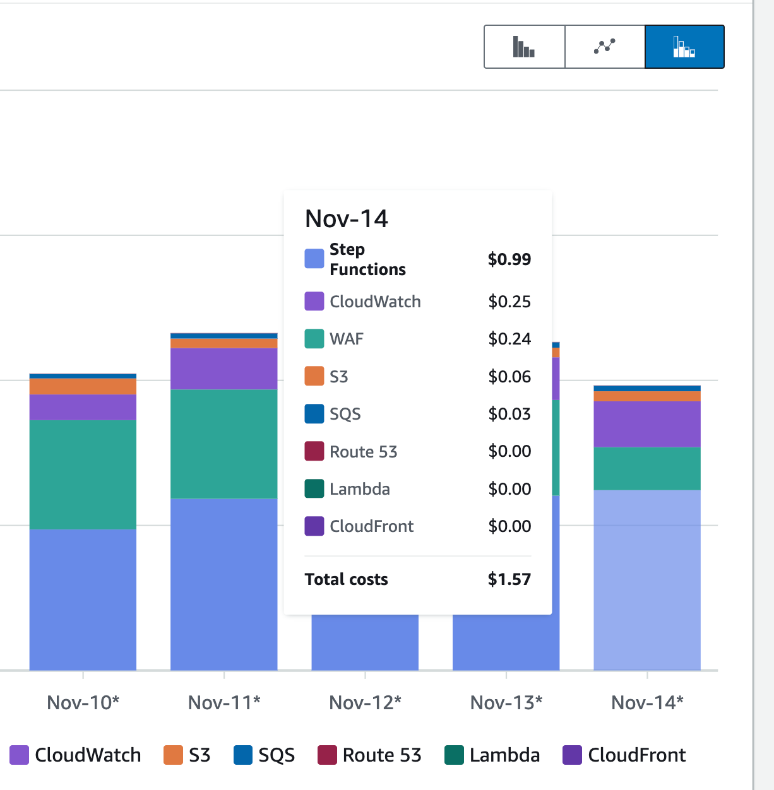Screen dimensions: 774x790
Task: Click SQS $0.03 row in tooltip
Action: pyautogui.click(x=418, y=414)
